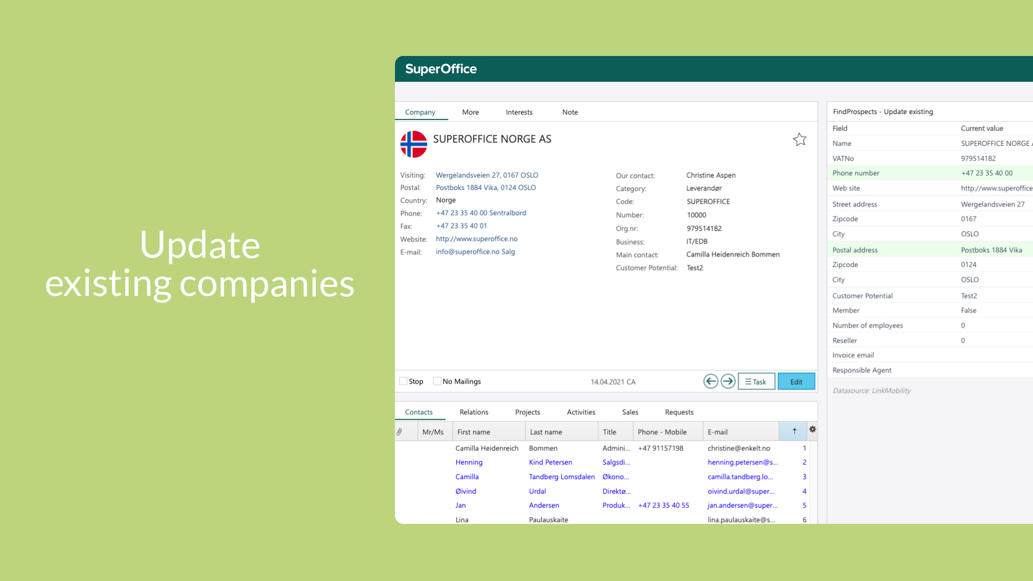Sort by the up arrow column header

(794, 431)
